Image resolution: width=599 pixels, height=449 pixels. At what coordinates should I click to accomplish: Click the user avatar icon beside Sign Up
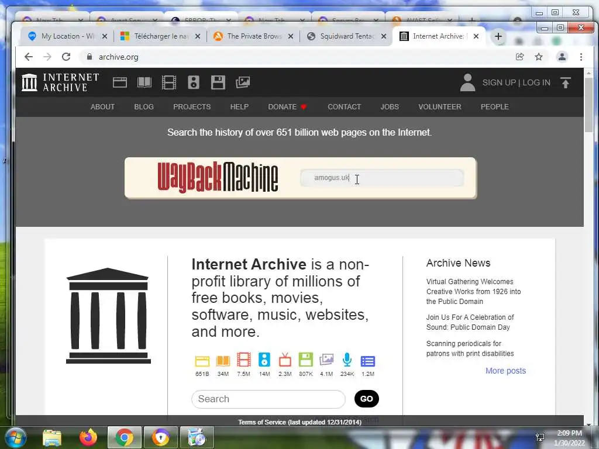pos(467,82)
